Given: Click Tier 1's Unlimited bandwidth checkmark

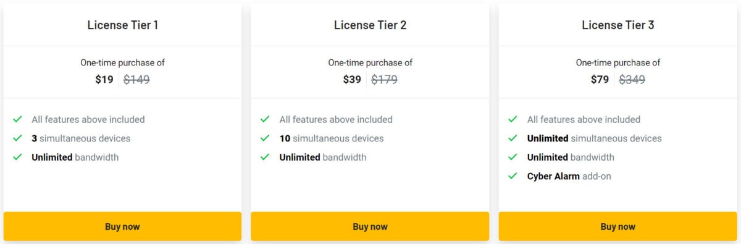Looking at the screenshot, I should [17, 157].
